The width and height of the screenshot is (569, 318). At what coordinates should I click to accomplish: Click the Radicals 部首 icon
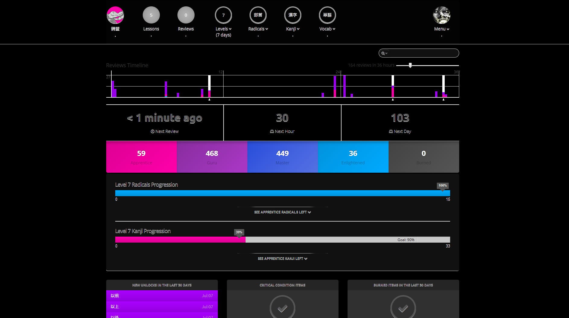(258, 15)
